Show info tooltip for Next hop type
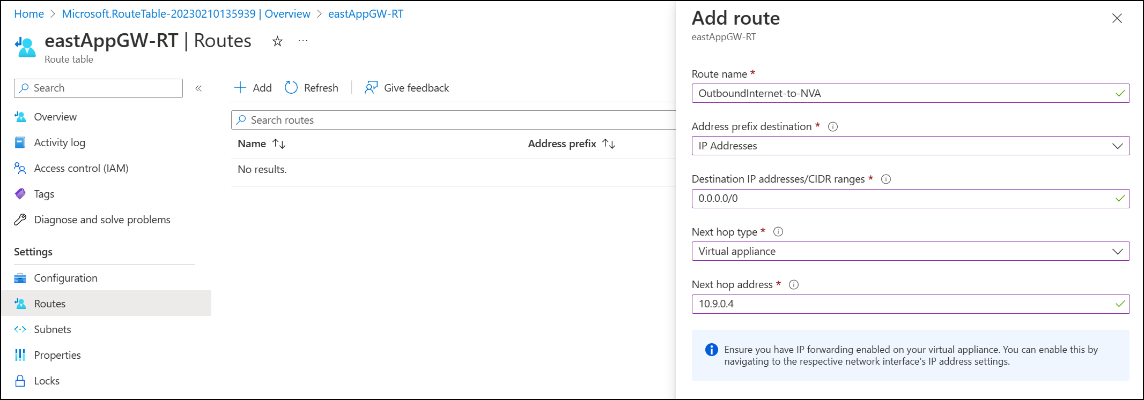 pos(778,232)
